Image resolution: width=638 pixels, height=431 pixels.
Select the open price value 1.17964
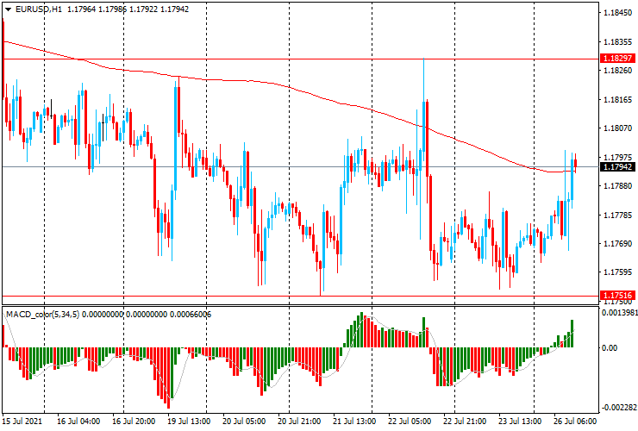(x=81, y=9)
